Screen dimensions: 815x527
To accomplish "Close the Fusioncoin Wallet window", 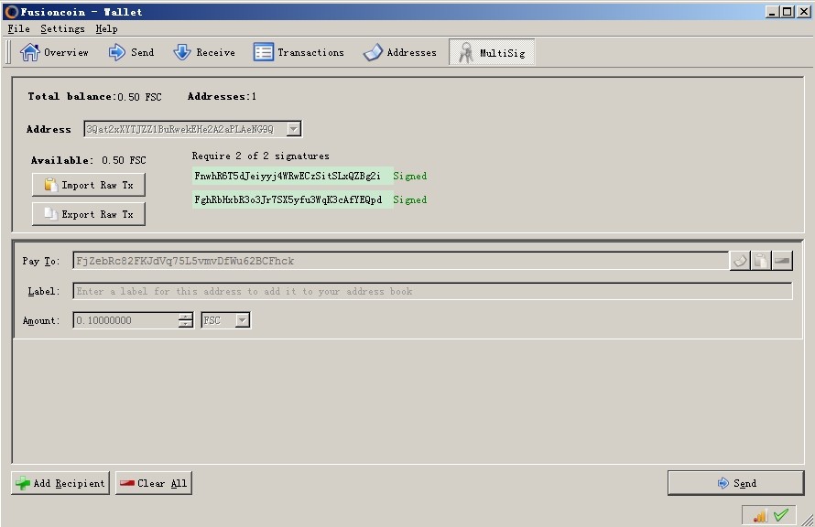I will [804, 11].
